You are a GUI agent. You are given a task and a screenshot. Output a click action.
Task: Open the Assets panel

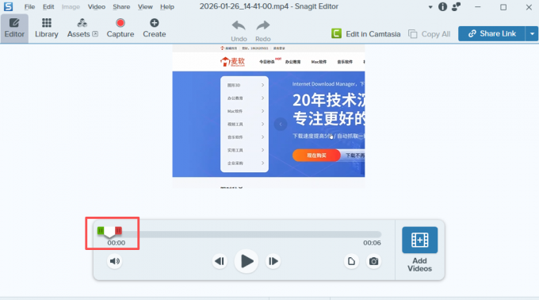tap(82, 29)
